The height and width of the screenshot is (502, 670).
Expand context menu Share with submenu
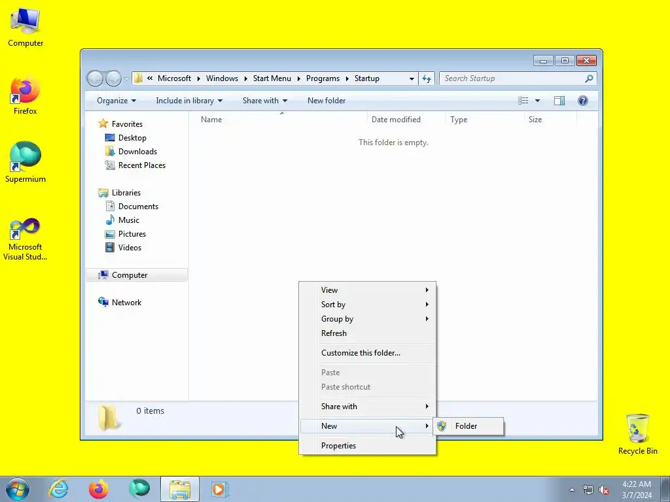point(368,407)
